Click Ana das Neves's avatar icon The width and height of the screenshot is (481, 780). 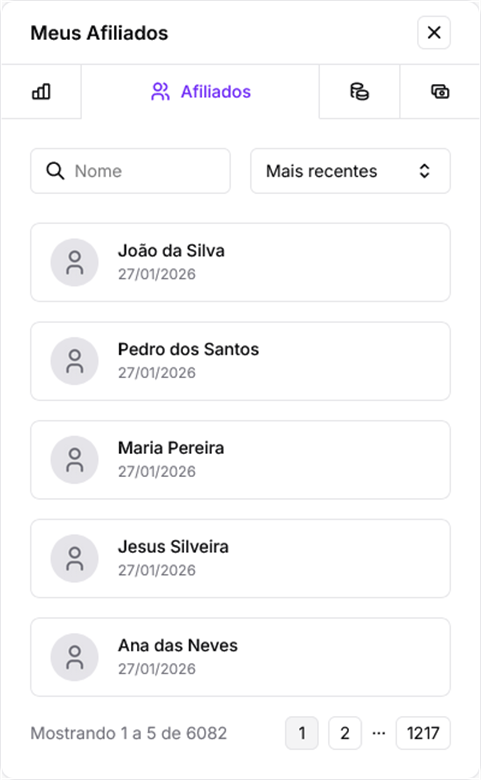(x=74, y=657)
